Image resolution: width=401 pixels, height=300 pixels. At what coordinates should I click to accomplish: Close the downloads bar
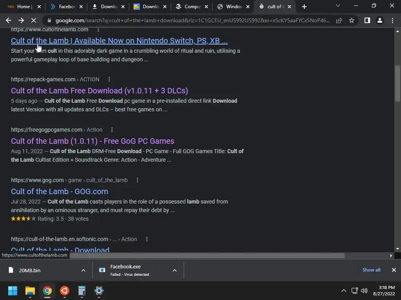394,270
